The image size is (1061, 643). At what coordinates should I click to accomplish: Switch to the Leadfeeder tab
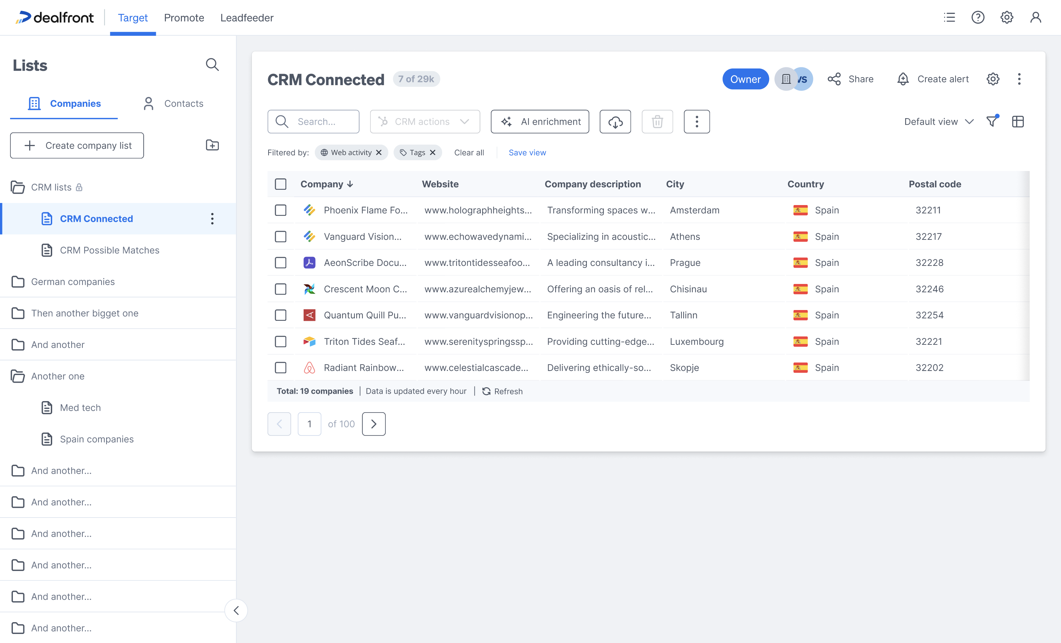[247, 18]
